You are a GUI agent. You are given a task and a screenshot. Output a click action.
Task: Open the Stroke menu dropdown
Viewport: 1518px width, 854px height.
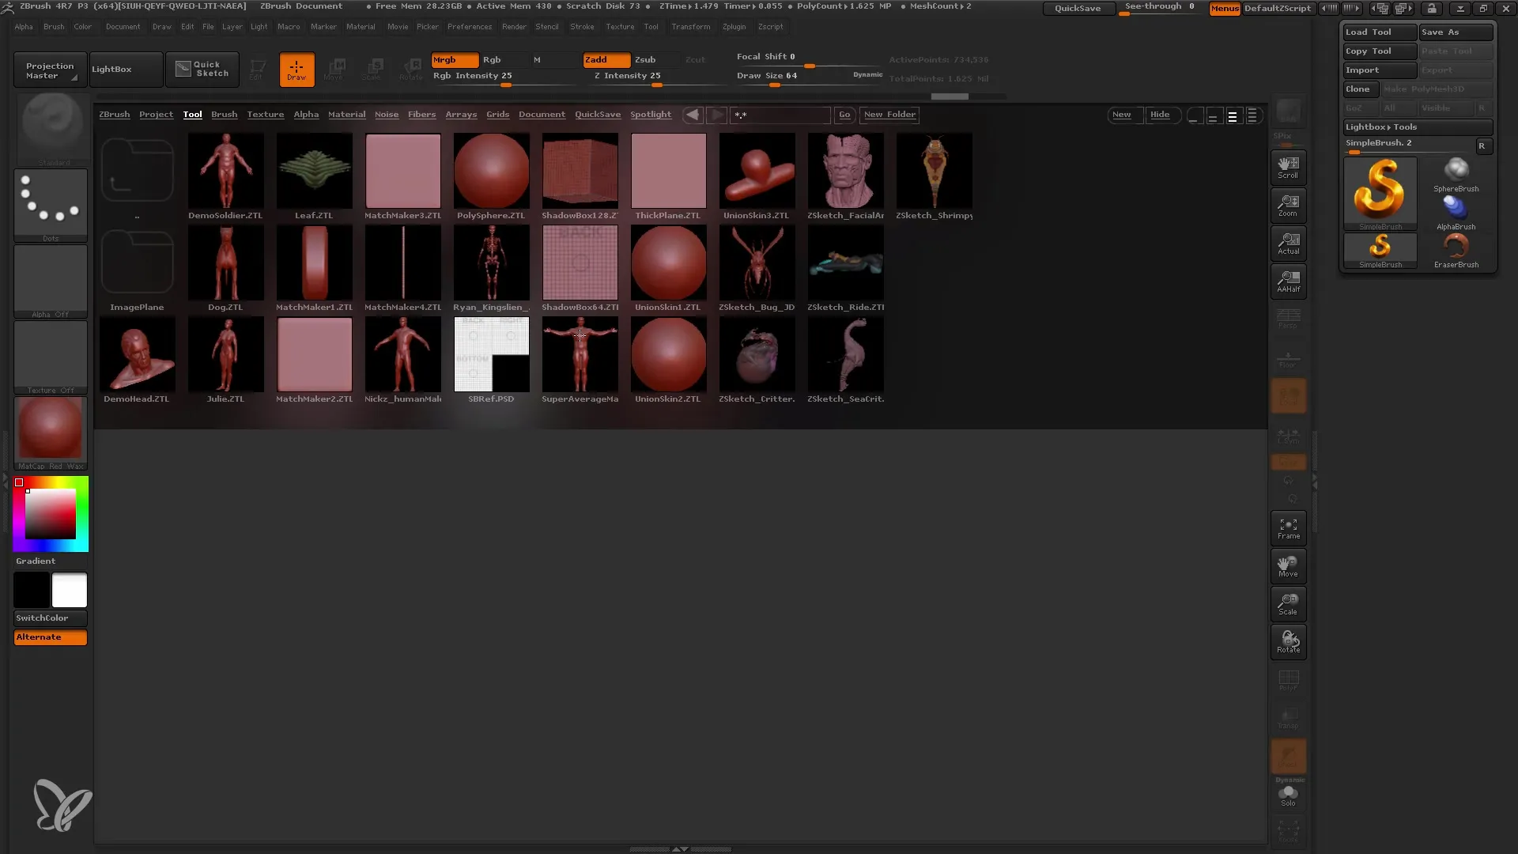(582, 26)
